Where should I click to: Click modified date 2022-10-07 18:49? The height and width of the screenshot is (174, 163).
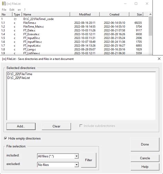tap(85, 42)
